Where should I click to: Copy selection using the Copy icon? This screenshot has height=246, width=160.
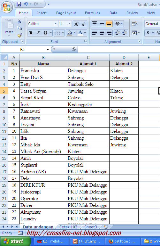pos(19,28)
